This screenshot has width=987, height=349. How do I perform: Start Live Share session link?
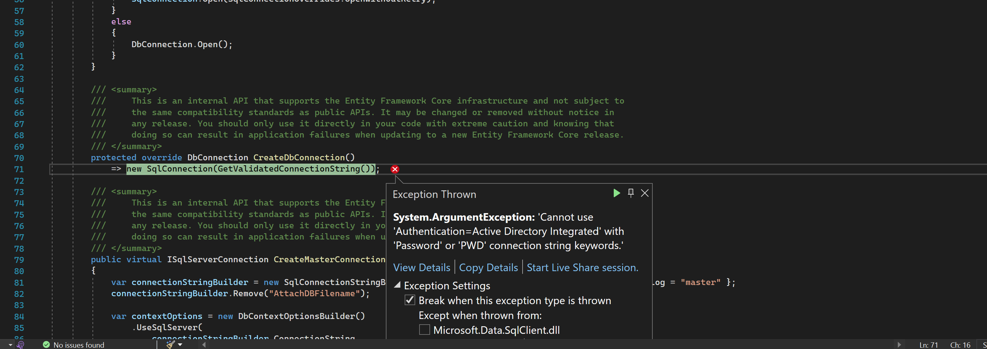[582, 268]
